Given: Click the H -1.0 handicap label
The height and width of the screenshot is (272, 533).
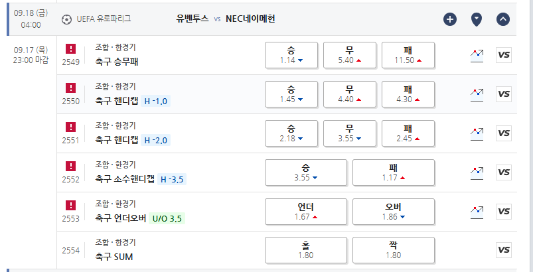Looking at the screenshot, I should (156, 102).
